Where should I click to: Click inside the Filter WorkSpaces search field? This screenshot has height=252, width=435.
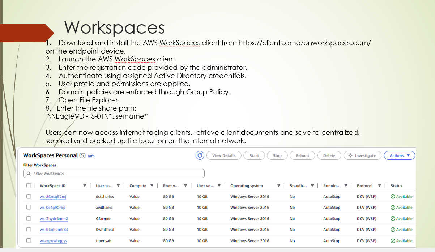[x=114, y=174]
